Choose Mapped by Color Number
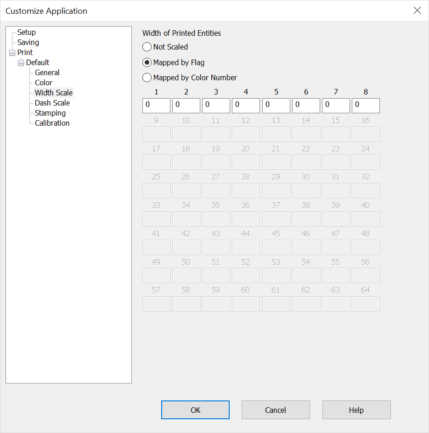The image size is (429, 433). 147,78
